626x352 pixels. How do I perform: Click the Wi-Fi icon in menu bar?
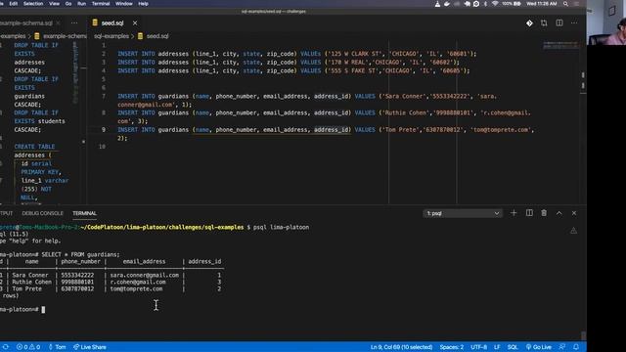(495, 4)
